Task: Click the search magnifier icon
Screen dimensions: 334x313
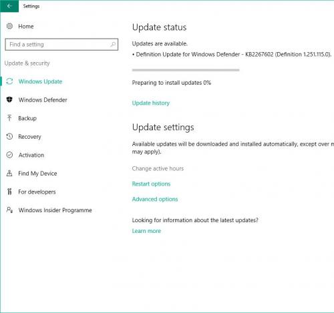Action: 113,44
